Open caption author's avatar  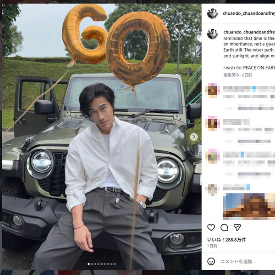[212, 34]
